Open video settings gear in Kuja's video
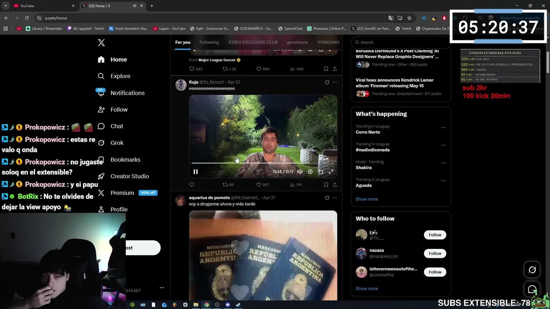Viewport: 550px width, 309px height. [310, 172]
